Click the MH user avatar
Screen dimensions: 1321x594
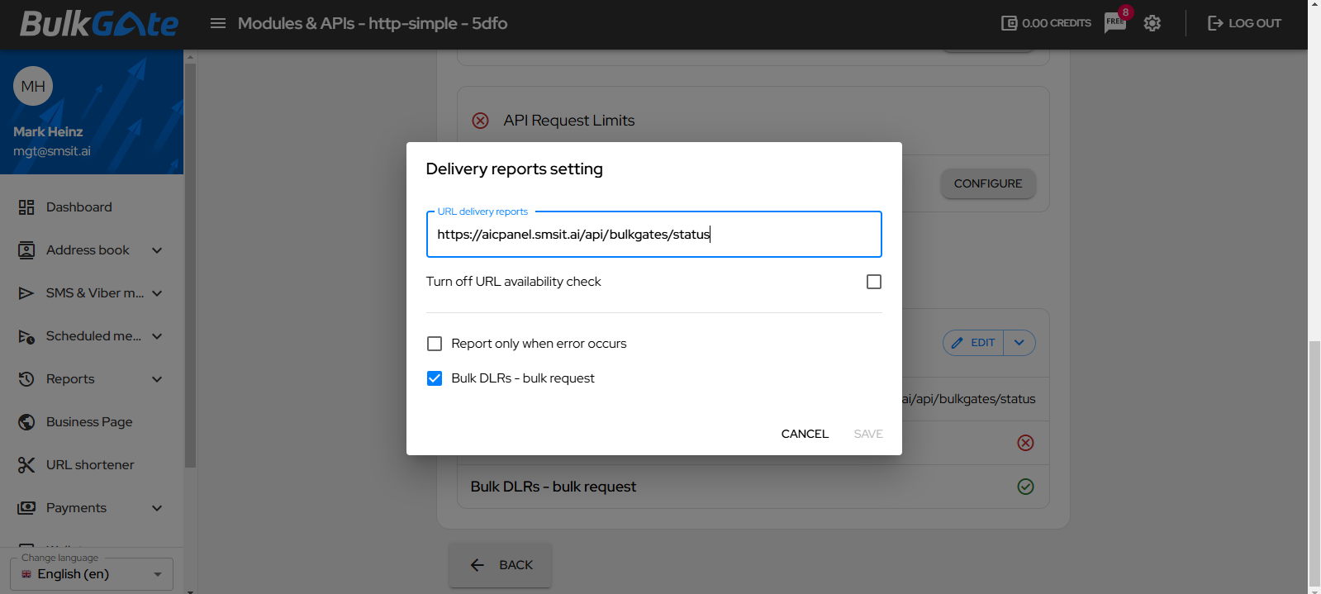(x=33, y=86)
